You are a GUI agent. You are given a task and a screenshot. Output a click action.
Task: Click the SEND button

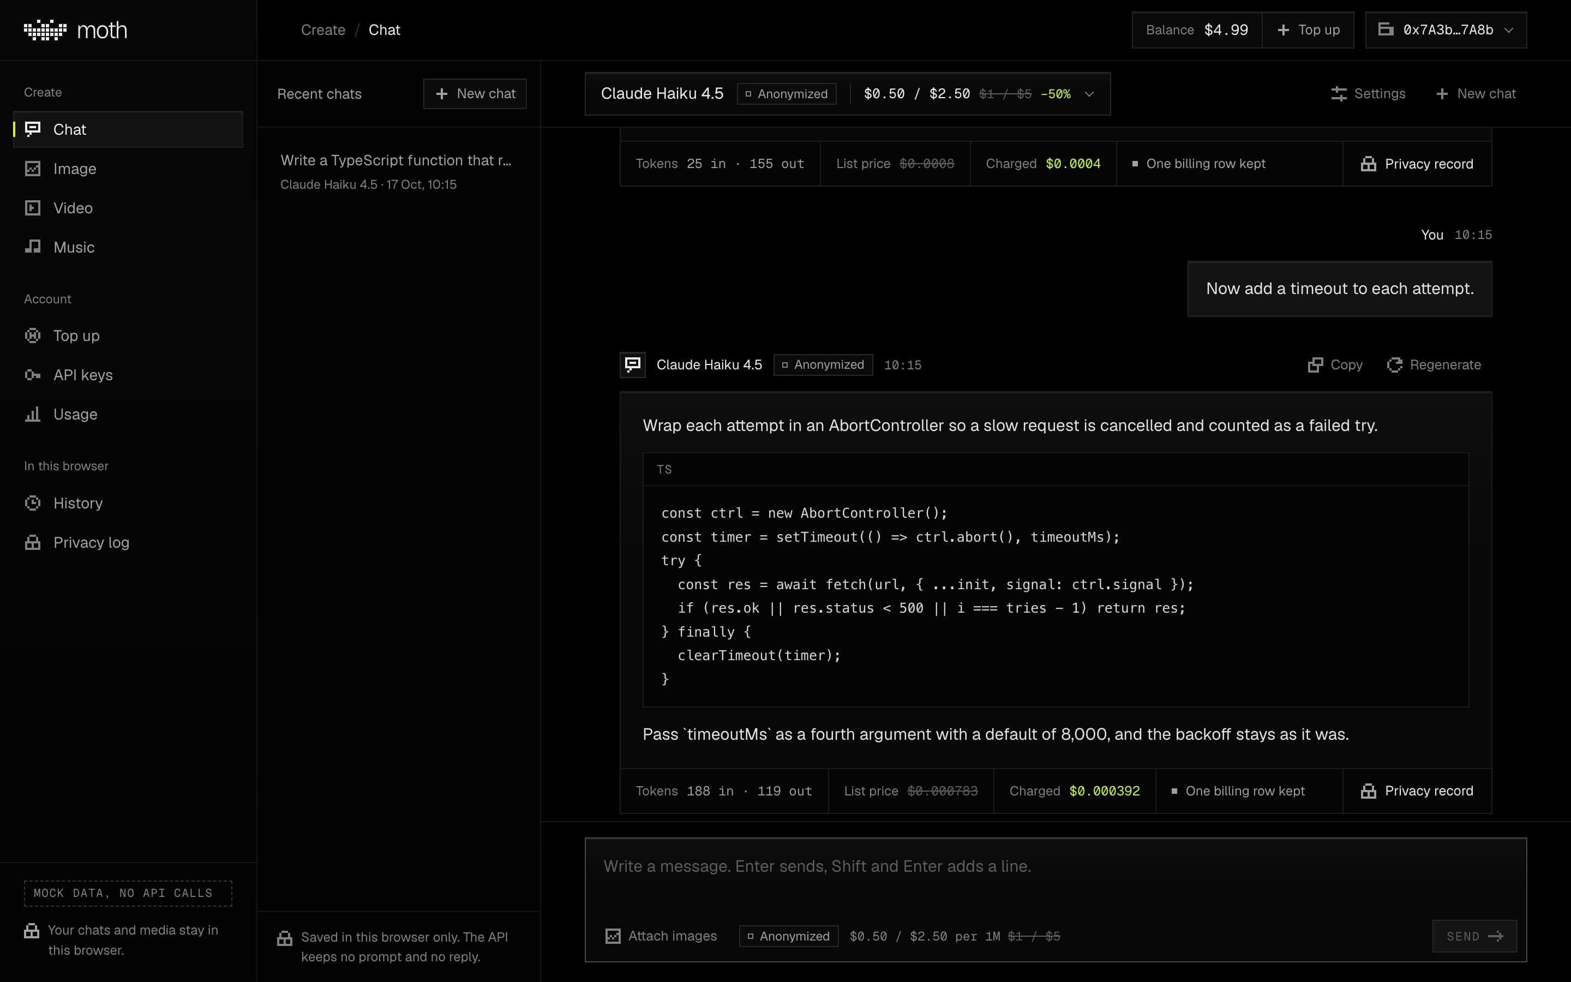(1474, 936)
